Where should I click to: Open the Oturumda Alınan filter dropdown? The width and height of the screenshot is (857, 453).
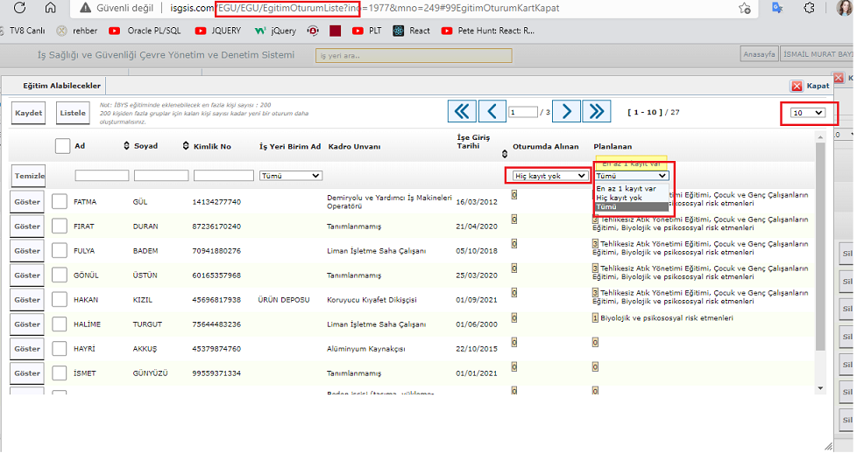[550, 176]
